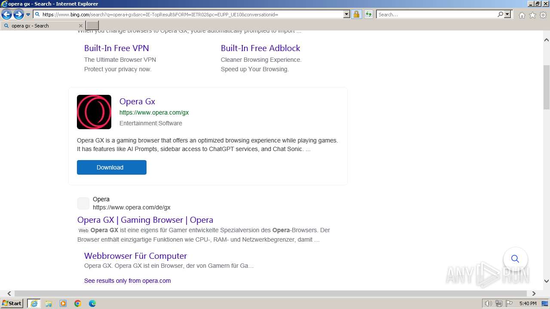Open the recent pages dropdown arrow

click(28, 15)
